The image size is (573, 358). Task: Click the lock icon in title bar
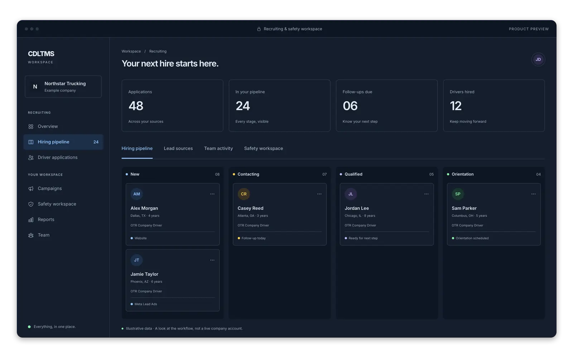coord(259,29)
